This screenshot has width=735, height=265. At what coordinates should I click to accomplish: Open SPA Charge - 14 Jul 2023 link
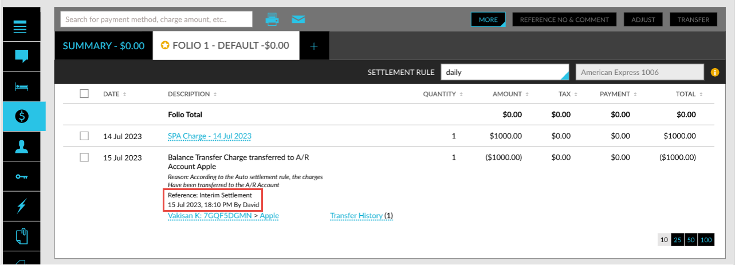pyautogui.click(x=210, y=136)
